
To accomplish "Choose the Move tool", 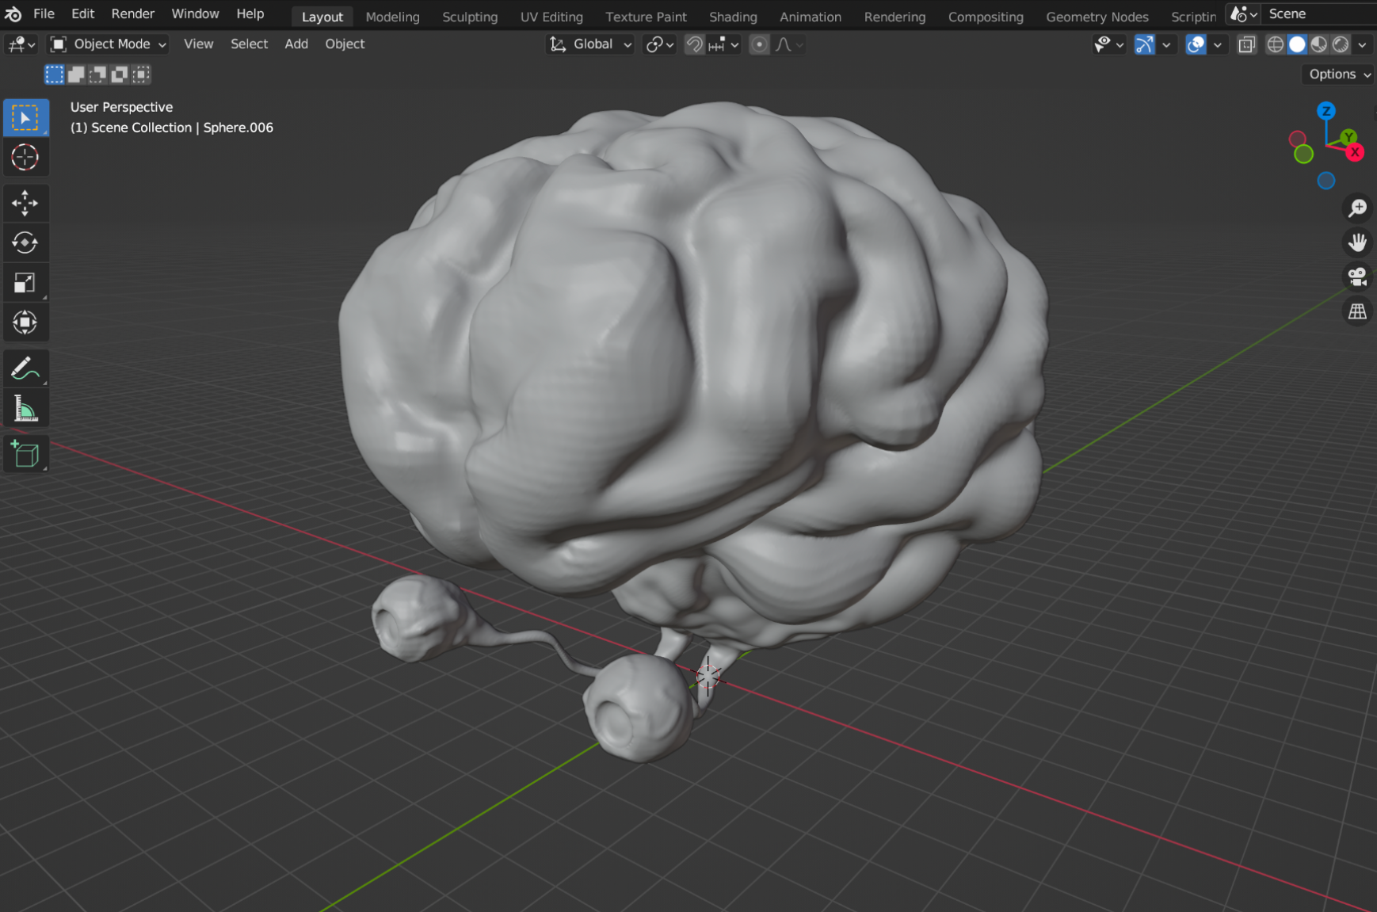I will (x=26, y=203).
